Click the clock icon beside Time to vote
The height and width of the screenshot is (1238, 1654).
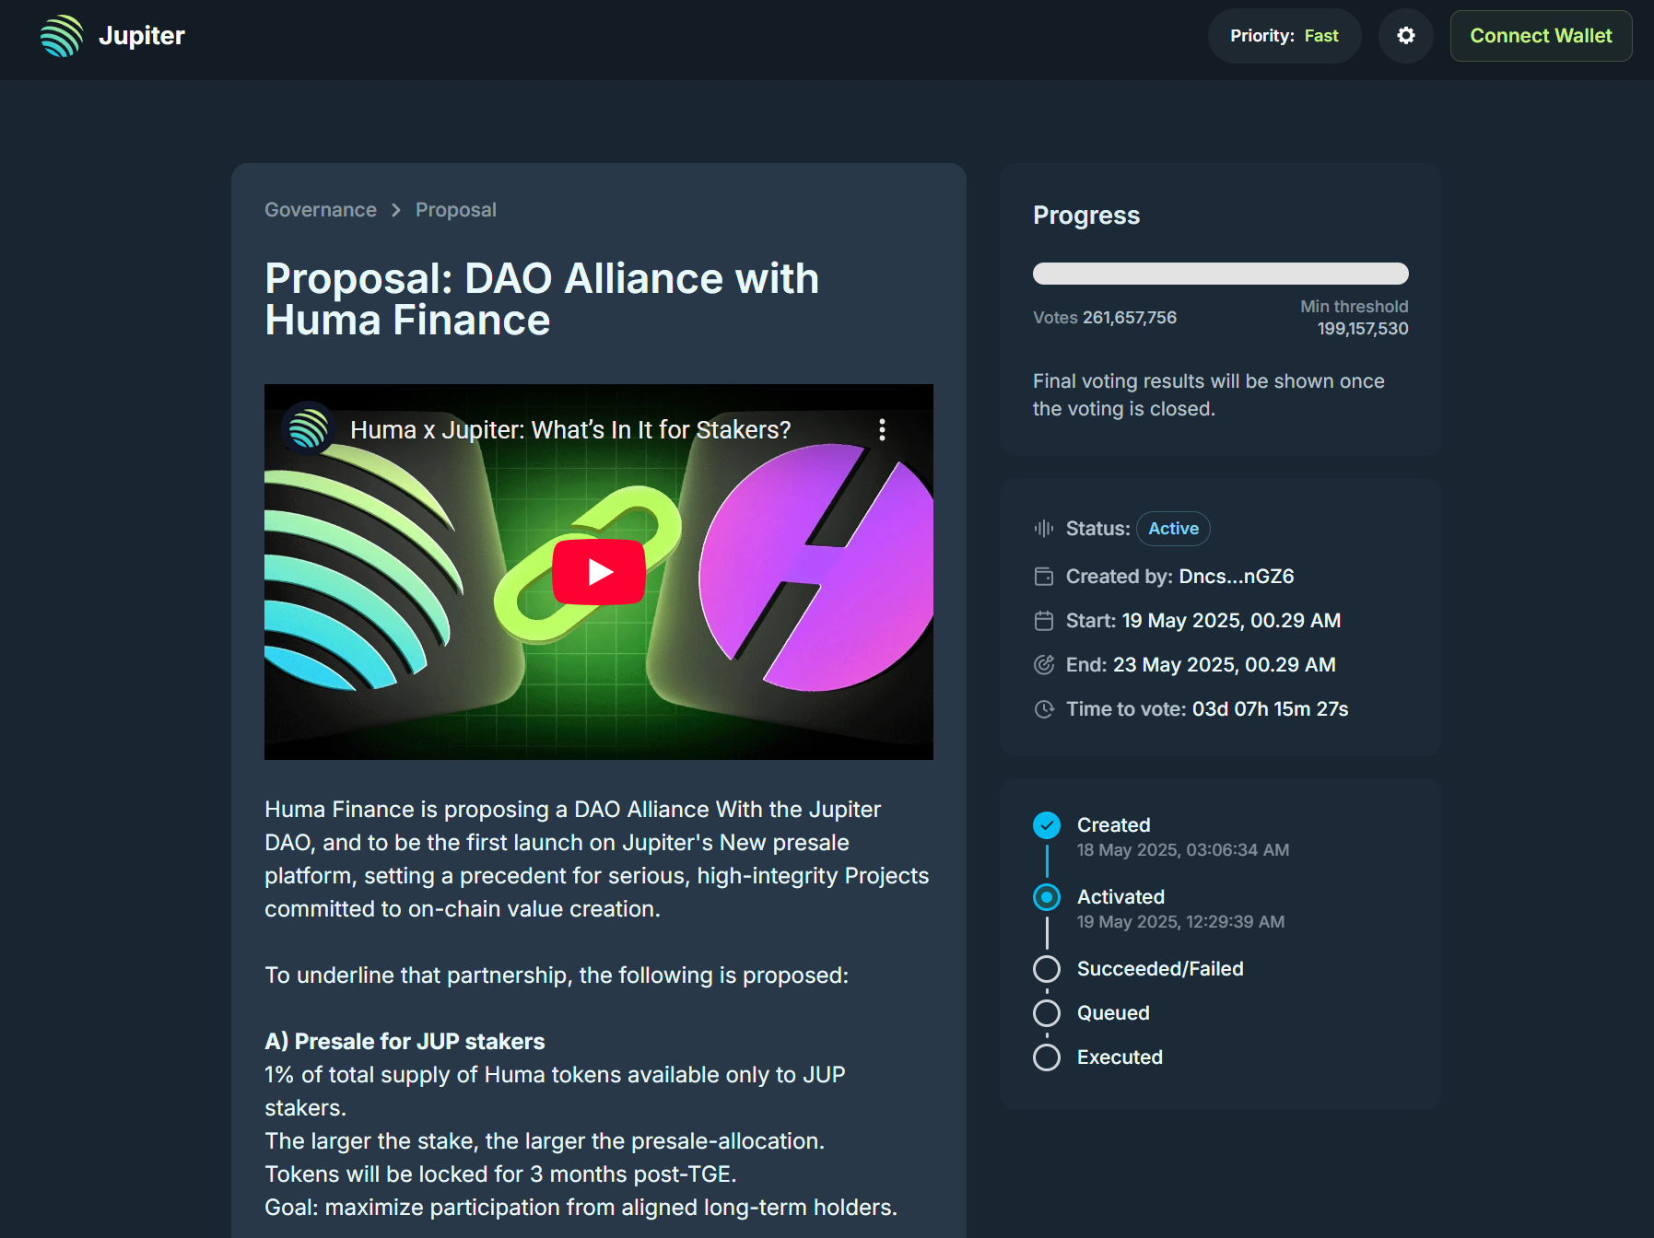(x=1044, y=709)
